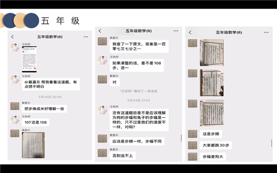The height and width of the screenshot is (173, 277).
Task: Open three-dot menu in middle chat panel
Action: [176, 31]
